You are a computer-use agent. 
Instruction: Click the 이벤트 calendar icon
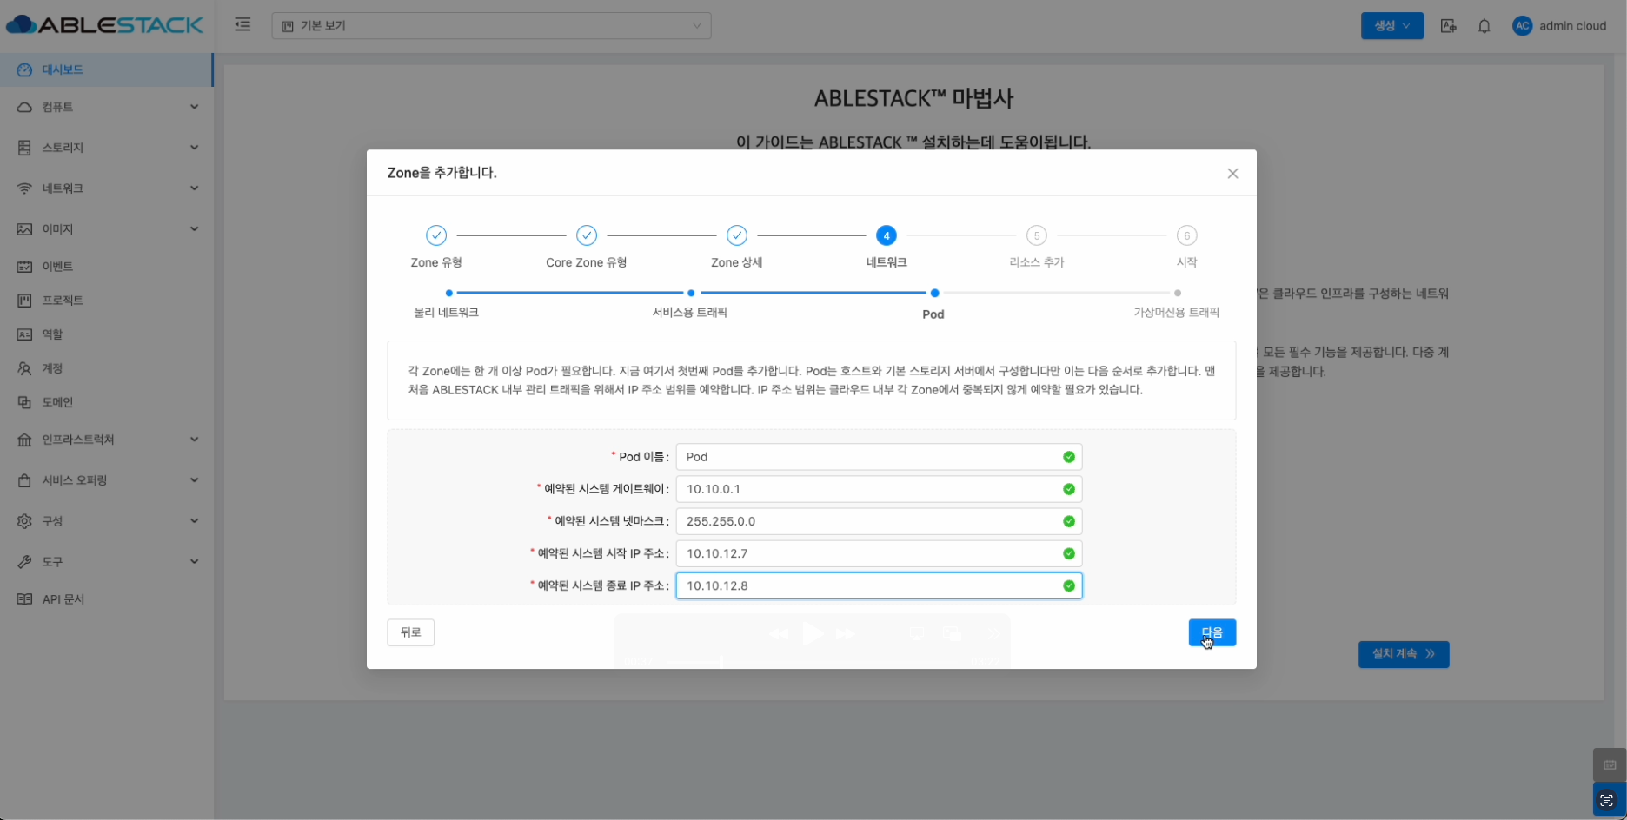[x=24, y=267]
